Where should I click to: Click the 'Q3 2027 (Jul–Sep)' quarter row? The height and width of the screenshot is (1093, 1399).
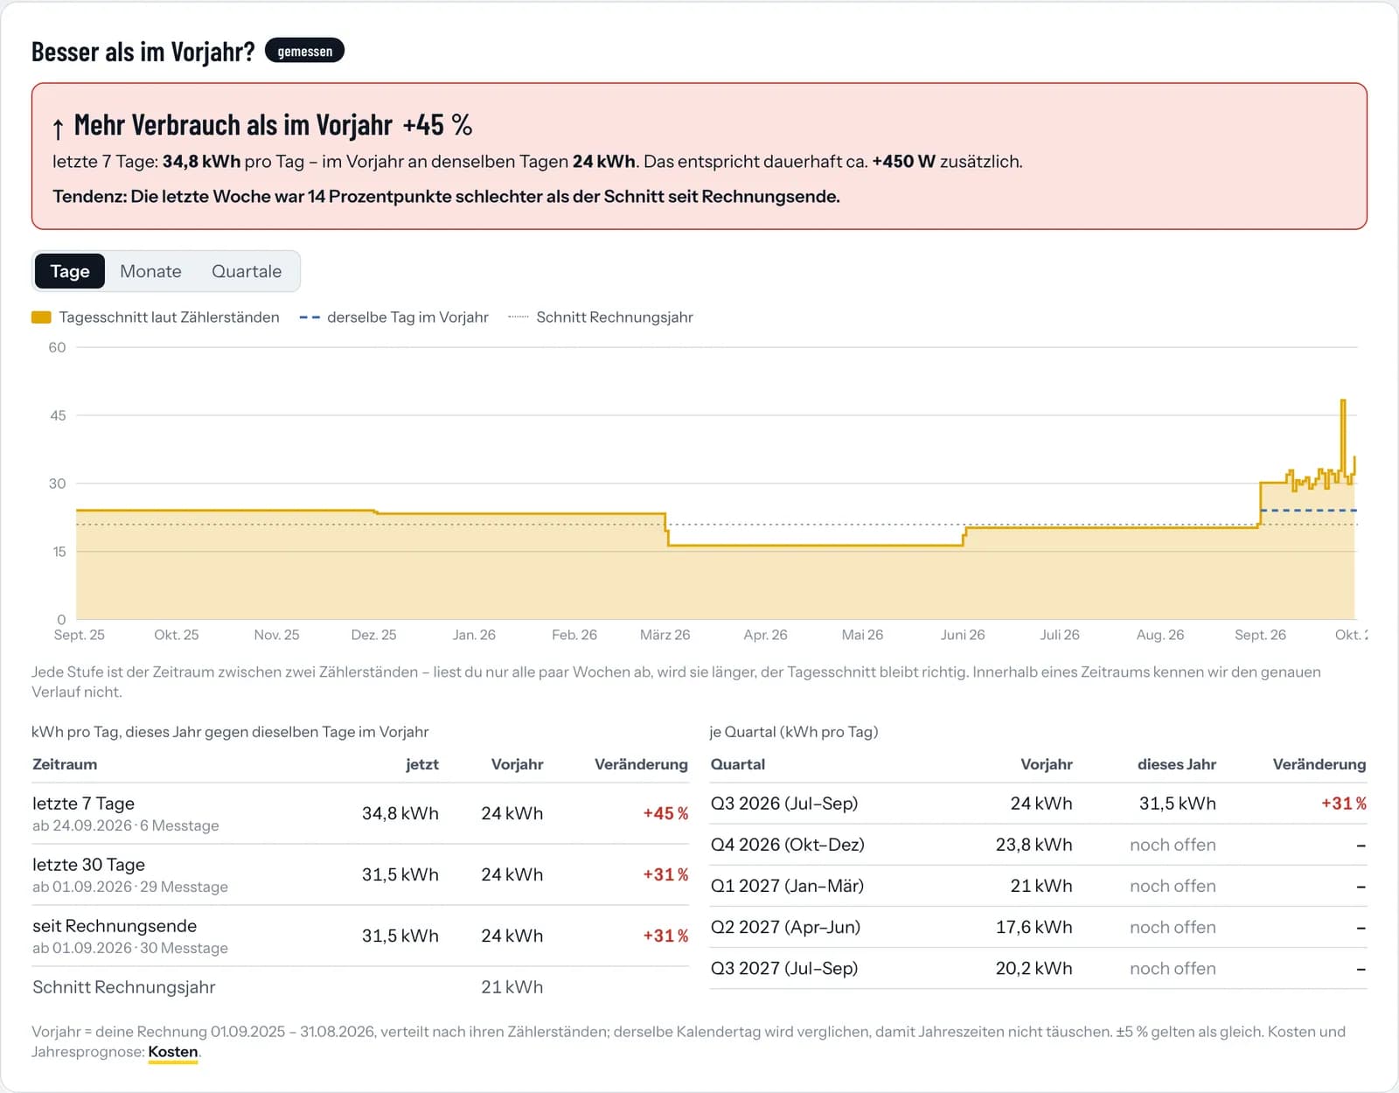[1038, 968]
